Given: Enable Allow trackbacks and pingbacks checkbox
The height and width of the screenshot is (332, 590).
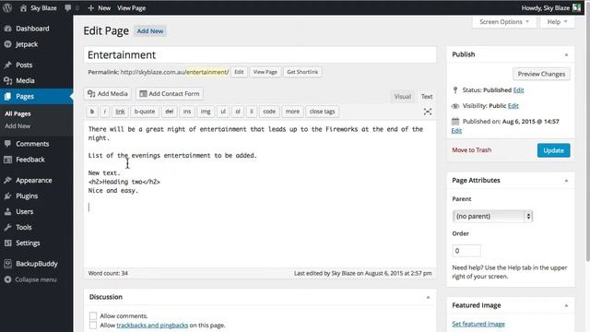Looking at the screenshot, I should [x=93, y=326].
